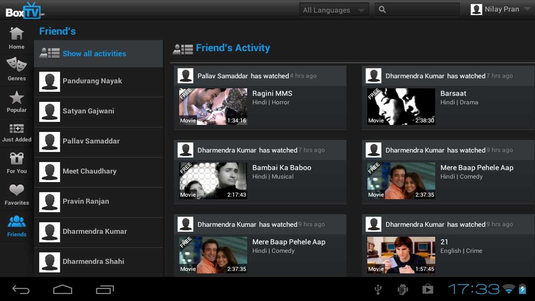Open For You gift section
535x301 pixels.
coord(17,163)
